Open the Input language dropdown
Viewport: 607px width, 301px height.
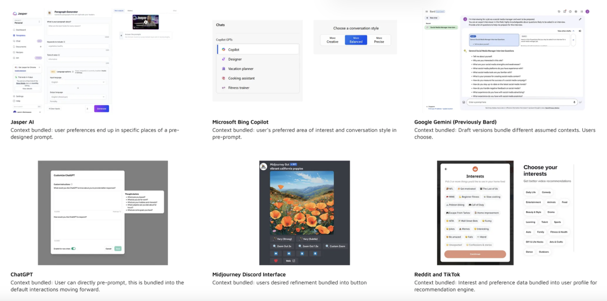coord(78,82)
